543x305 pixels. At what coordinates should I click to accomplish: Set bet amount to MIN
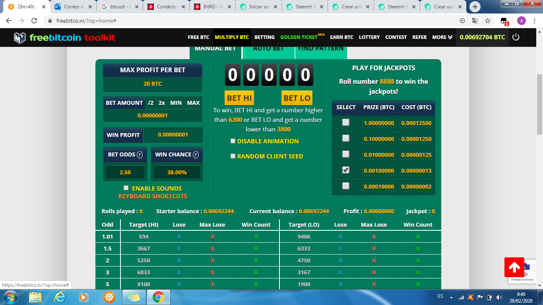pyautogui.click(x=176, y=103)
